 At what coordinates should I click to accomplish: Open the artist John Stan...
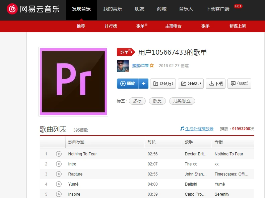[x=196, y=174]
